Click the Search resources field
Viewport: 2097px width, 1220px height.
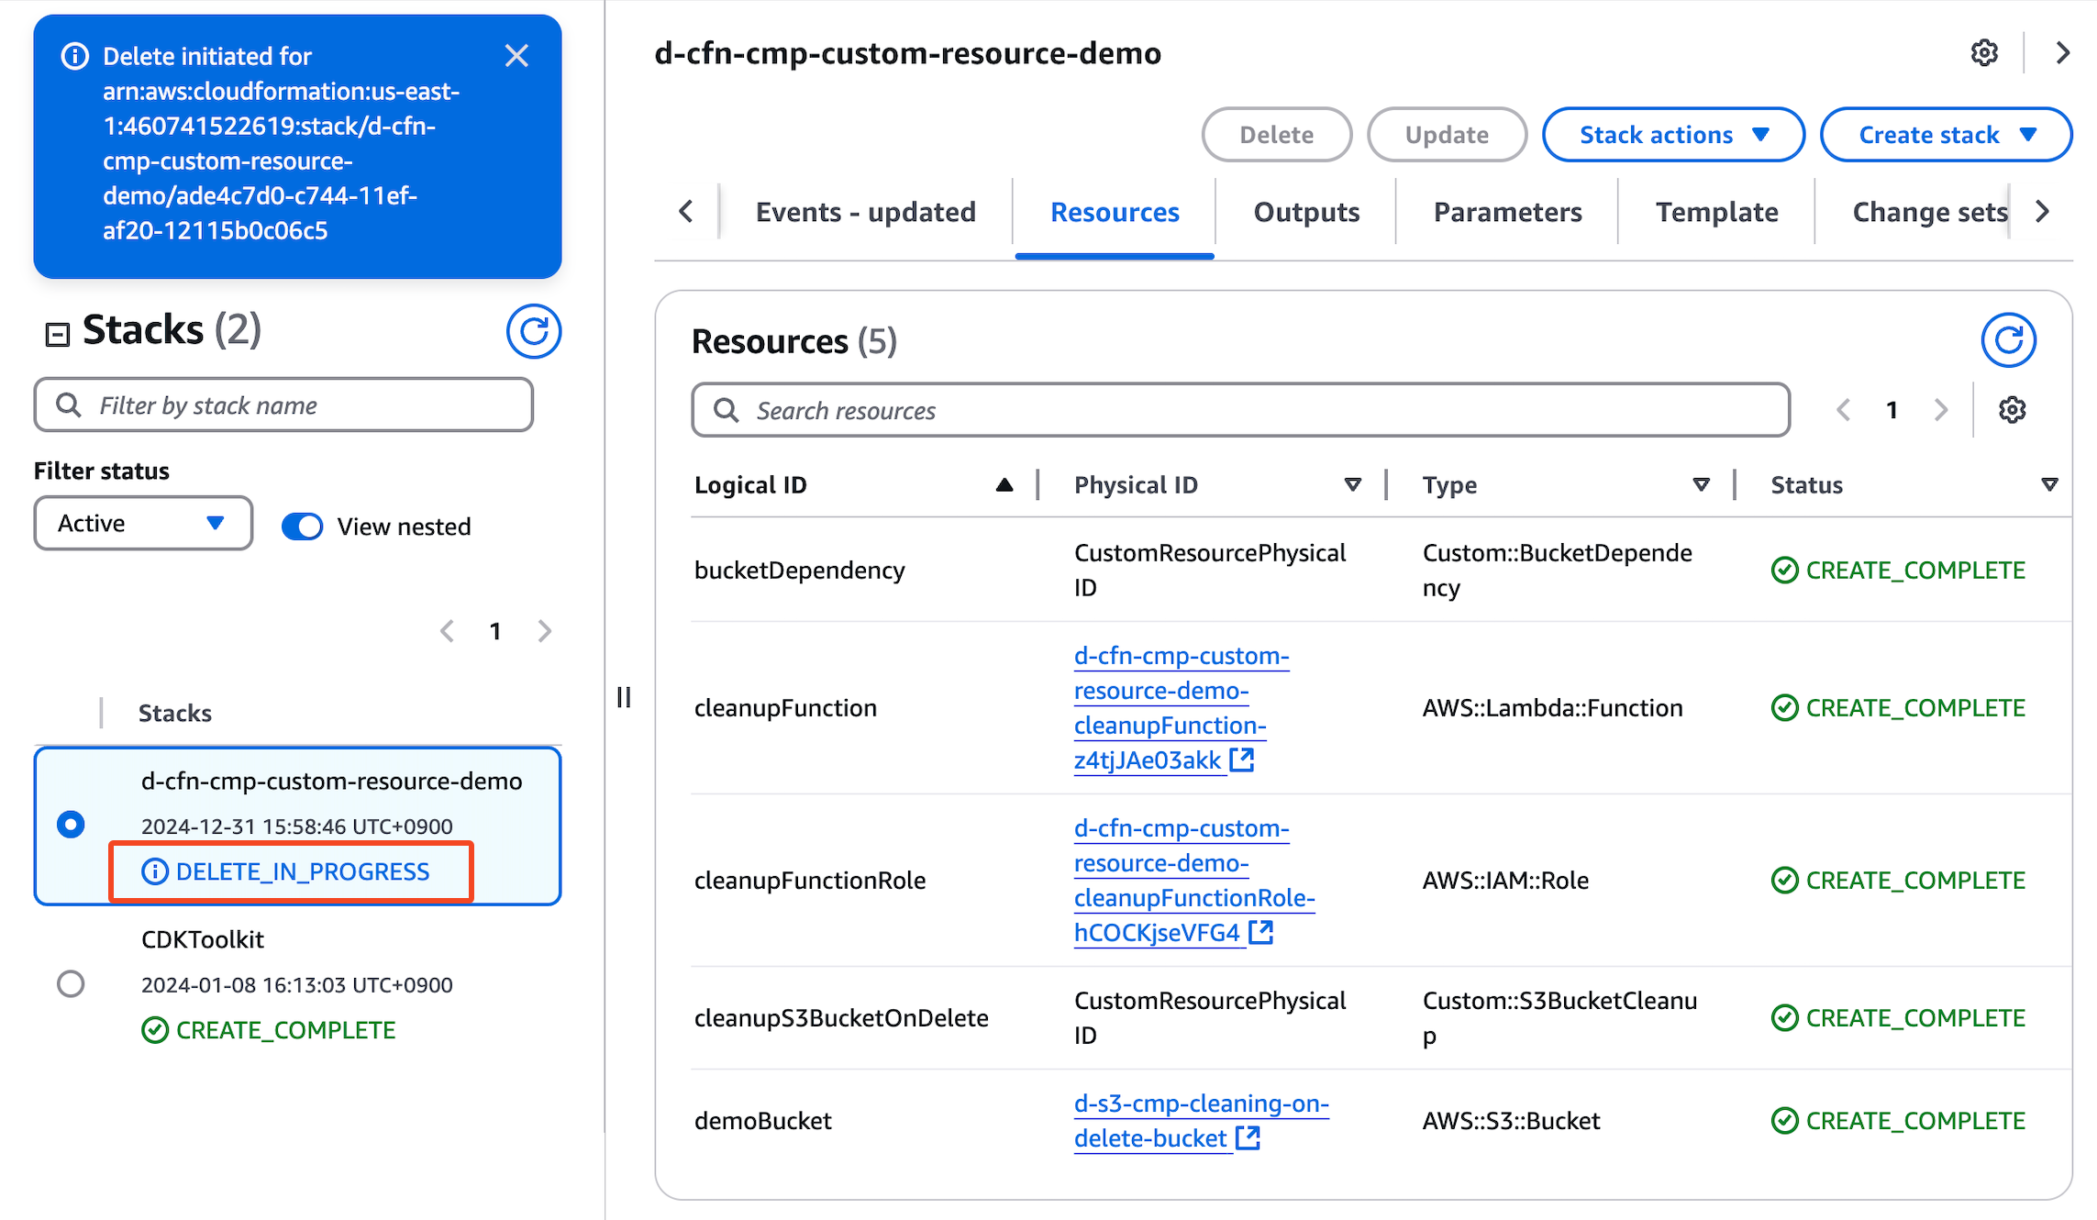tap(1240, 410)
